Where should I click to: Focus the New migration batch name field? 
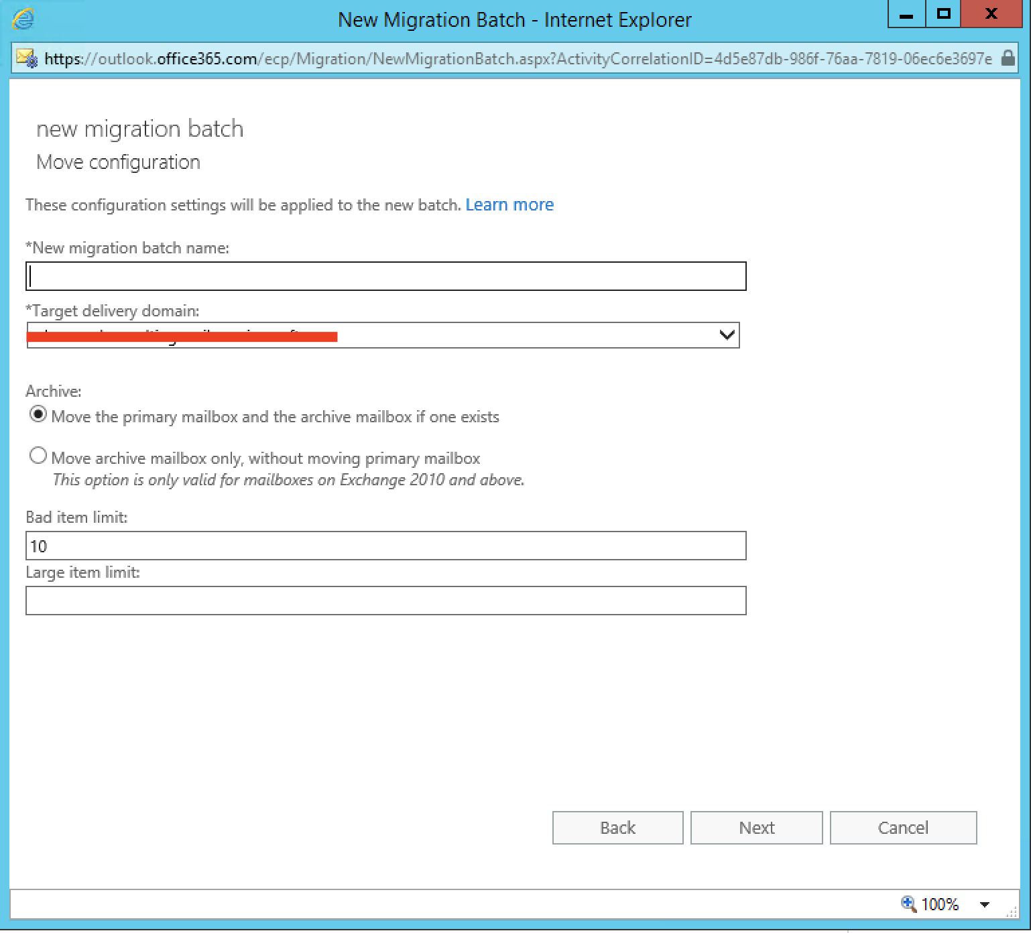coord(385,276)
